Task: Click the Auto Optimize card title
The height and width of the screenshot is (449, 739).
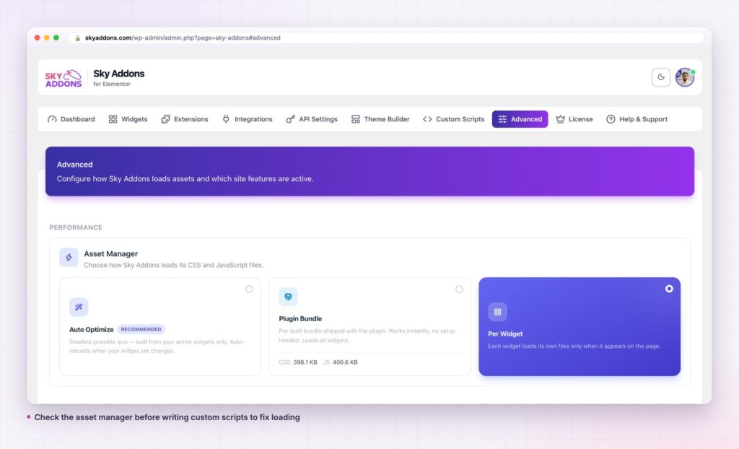Action: point(92,330)
